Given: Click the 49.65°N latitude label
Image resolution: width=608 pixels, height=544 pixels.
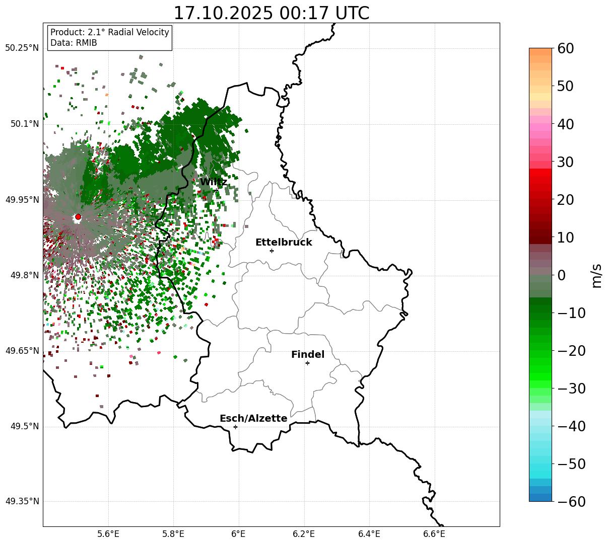Looking at the screenshot, I should click(22, 351).
